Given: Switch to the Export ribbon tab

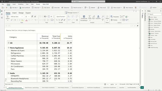Looking at the screenshot, I should click(x=28, y=13).
